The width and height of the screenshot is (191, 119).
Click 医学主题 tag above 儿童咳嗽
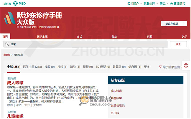(12, 112)
